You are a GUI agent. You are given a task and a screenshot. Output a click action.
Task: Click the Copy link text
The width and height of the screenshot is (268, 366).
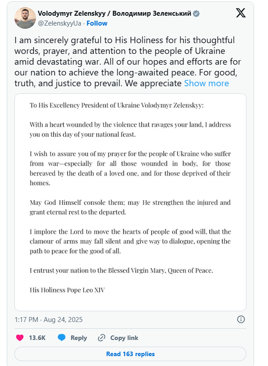(x=124, y=338)
